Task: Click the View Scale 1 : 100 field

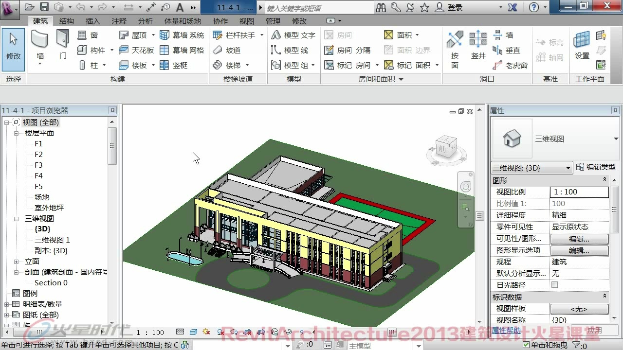Action: point(579,192)
